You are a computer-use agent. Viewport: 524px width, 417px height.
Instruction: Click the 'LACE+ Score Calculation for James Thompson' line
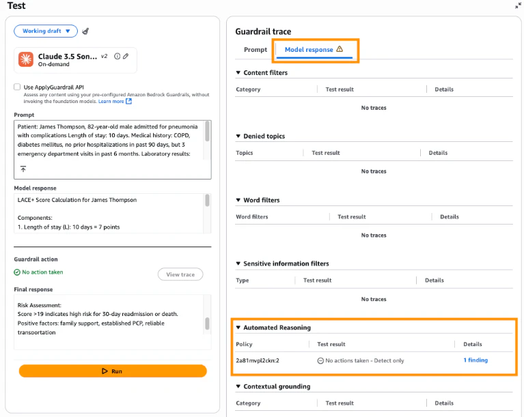[x=77, y=200]
